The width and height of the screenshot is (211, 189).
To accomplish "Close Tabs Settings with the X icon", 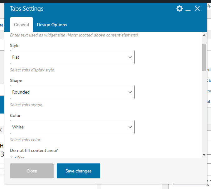I will click(x=197, y=9).
